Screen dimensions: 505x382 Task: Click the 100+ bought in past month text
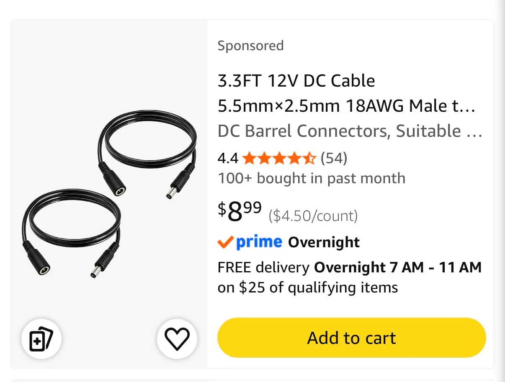[312, 178]
